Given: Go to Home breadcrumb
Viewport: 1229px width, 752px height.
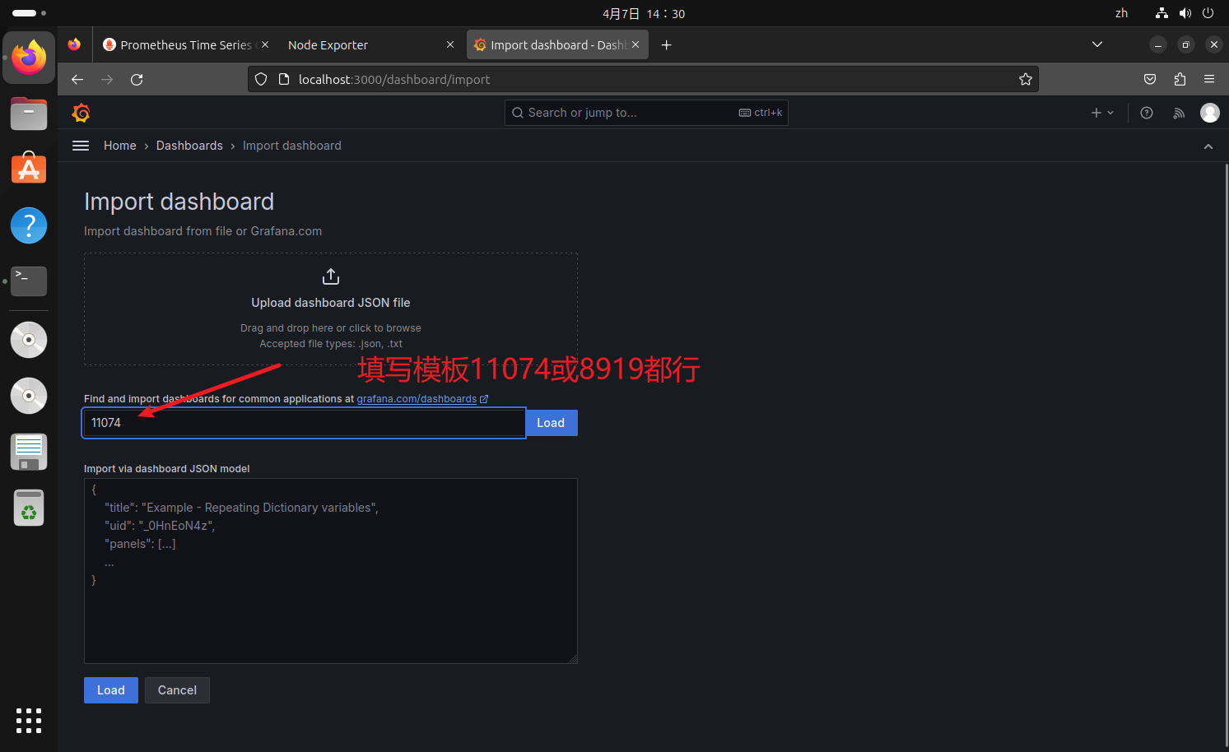Looking at the screenshot, I should (120, 146).
